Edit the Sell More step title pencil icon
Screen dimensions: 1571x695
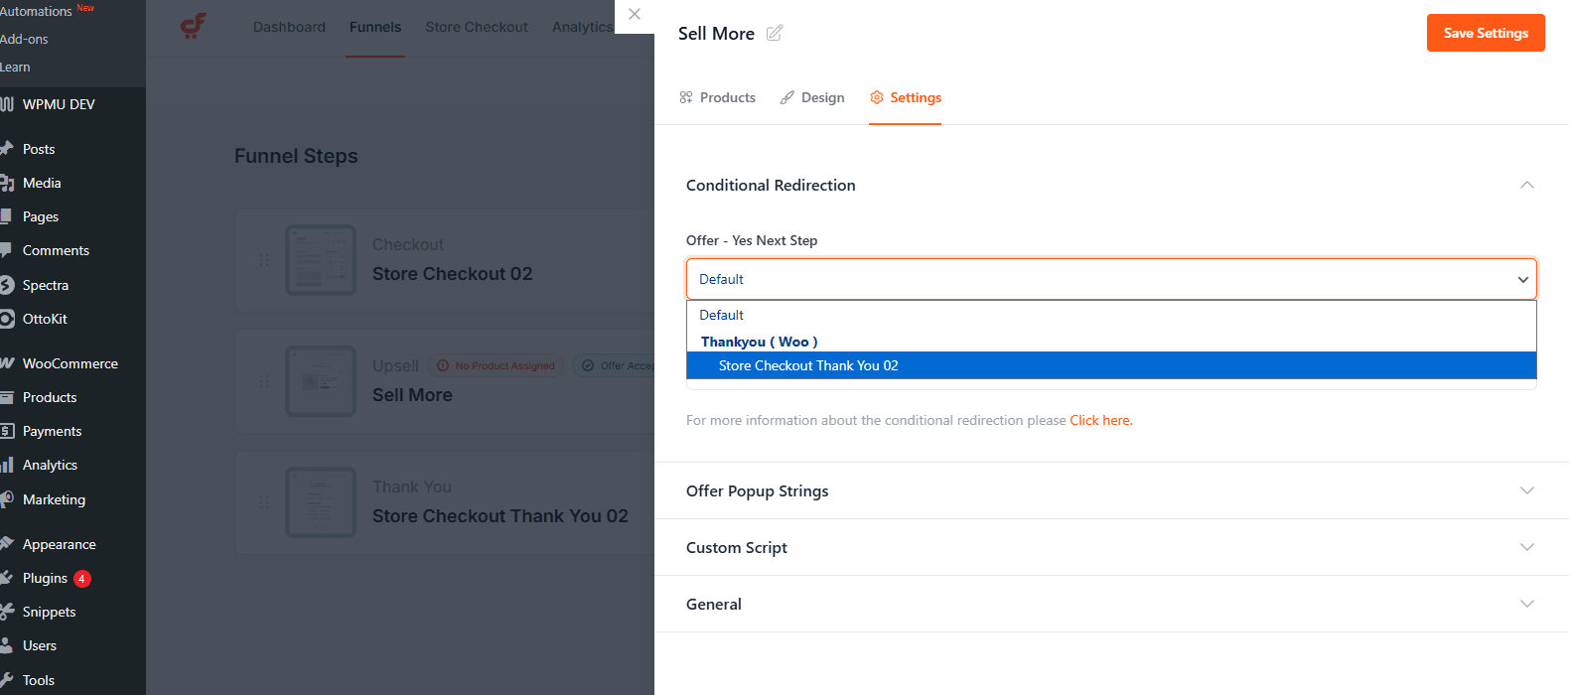click(x=775, y=33)
